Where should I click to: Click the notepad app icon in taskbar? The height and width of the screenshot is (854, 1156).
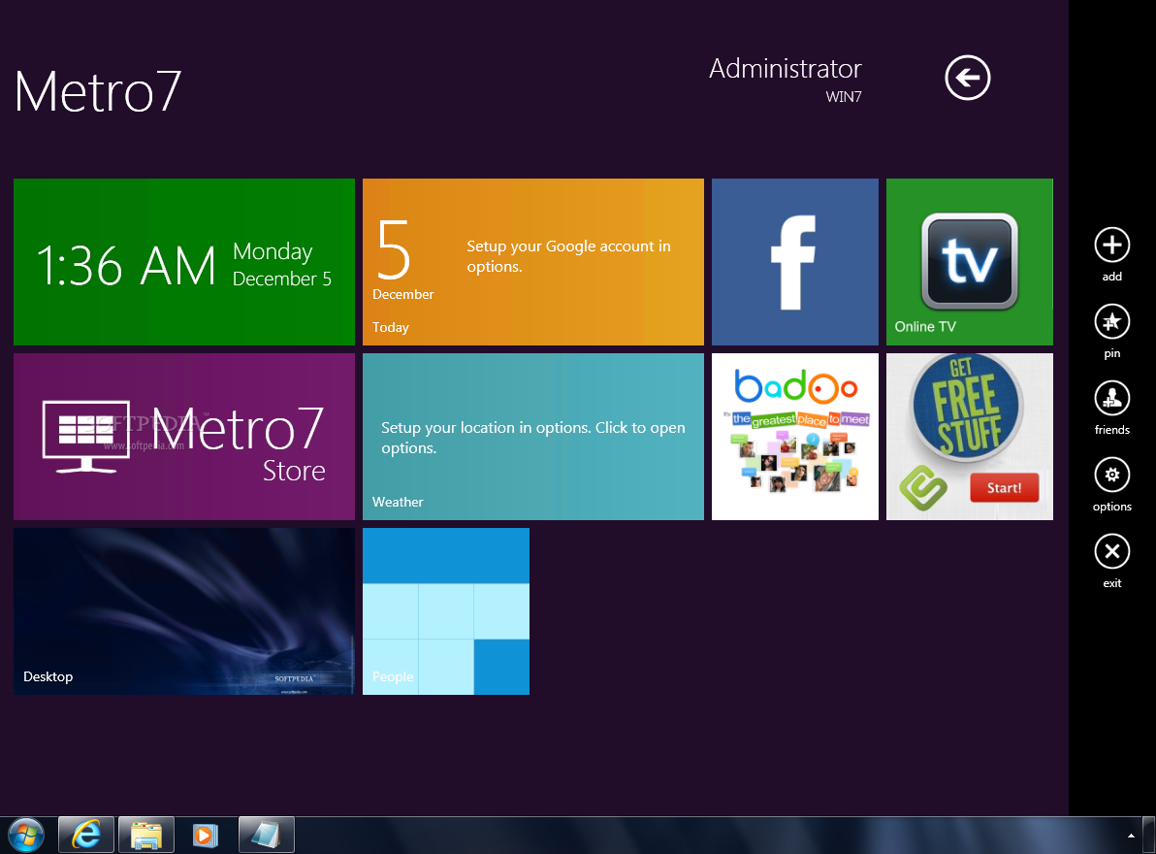[x=266, y=835]
